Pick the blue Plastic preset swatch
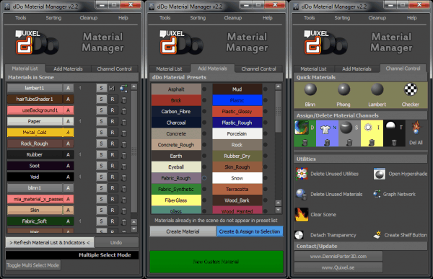Image resolution: width=433 pixels, height=279 pixels. 237,100
